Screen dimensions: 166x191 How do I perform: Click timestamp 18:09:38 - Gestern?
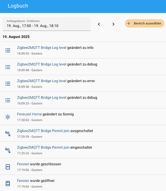tap(30, 87)
